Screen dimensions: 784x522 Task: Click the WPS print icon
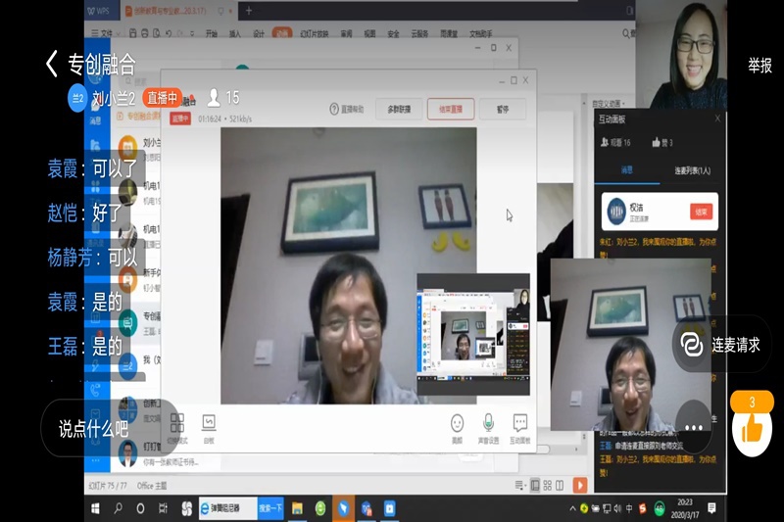[x=144, y=33]
